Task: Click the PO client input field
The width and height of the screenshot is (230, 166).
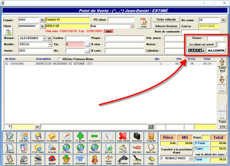Action: coord(121,20)
